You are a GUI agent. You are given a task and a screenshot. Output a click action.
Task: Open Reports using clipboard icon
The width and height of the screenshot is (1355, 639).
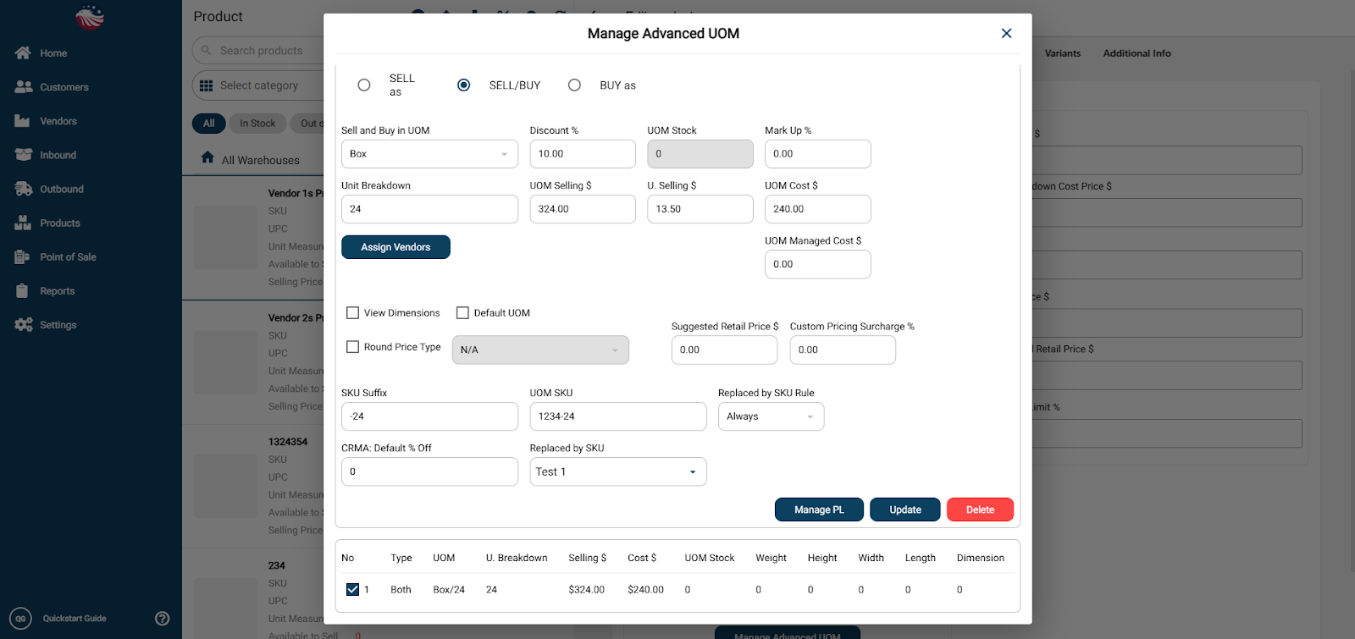(23, 291)
